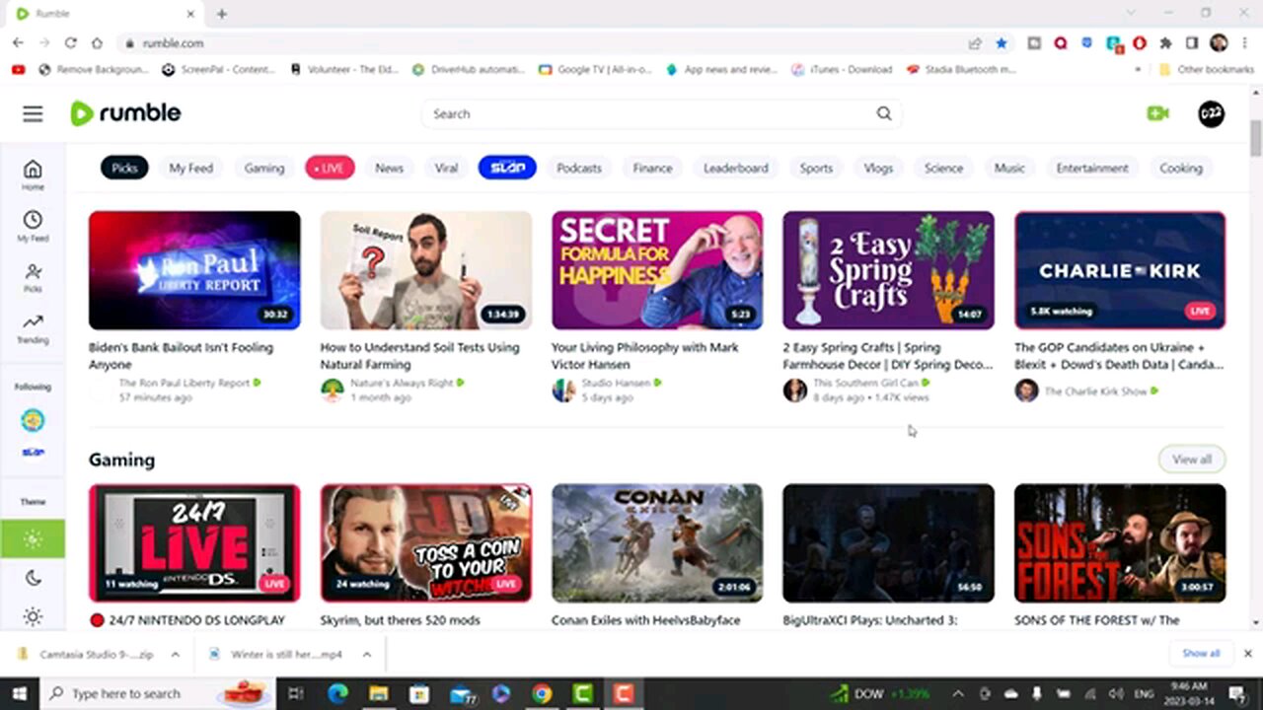Viewport: 1263px width, 710px height.
Task: Open first followed channel avatar in sidebar
Action: (33, 420)
